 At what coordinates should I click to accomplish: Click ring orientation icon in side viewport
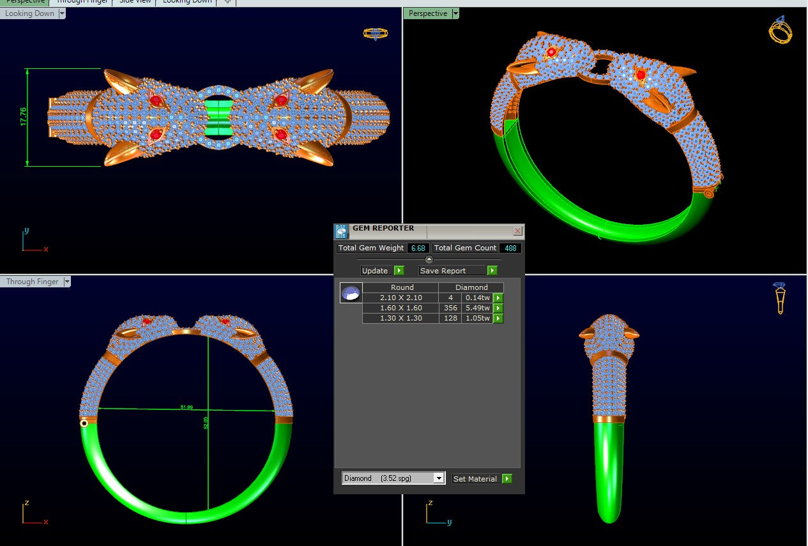[x=780, y=298]
